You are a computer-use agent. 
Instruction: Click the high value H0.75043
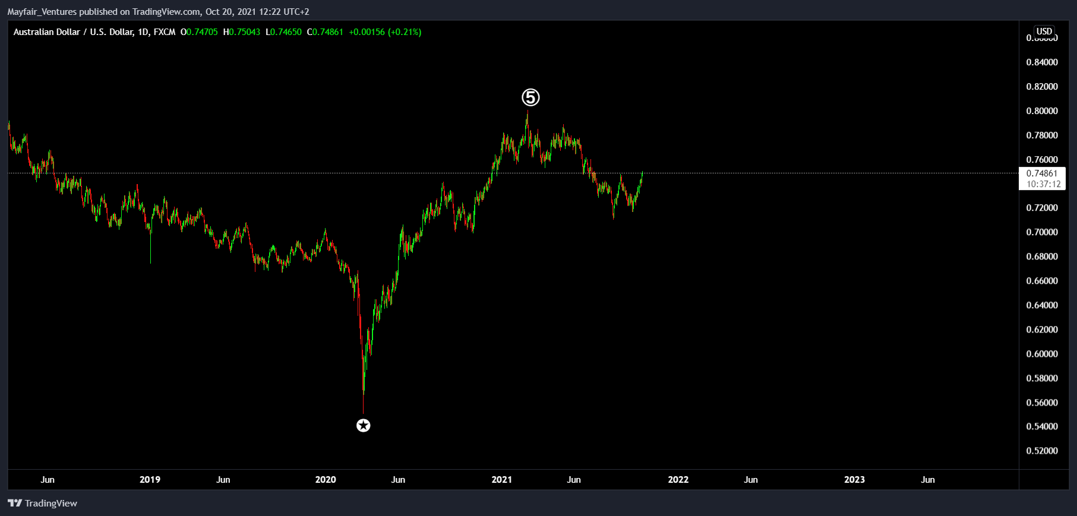[x=242, y=32]
